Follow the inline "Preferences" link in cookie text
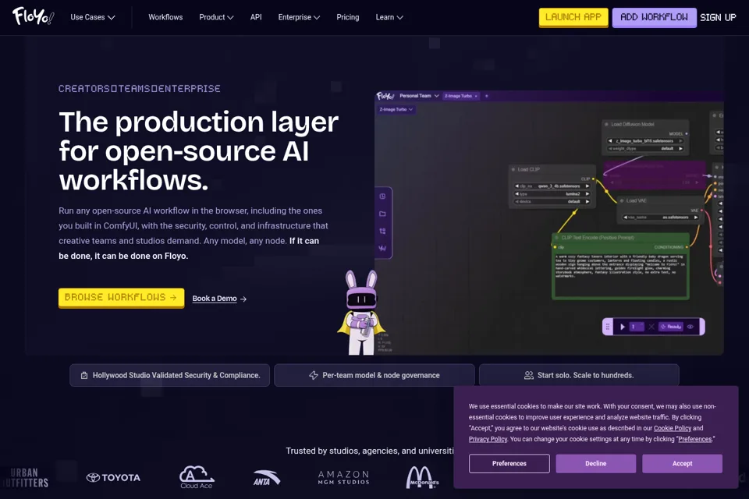This screenshot has height=499, width=749. point(694,439)
